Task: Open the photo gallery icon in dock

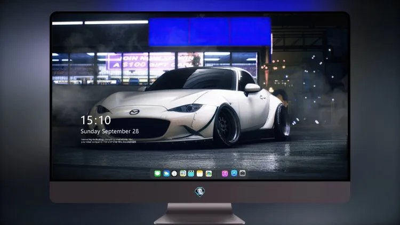Action: coord(209,173)
